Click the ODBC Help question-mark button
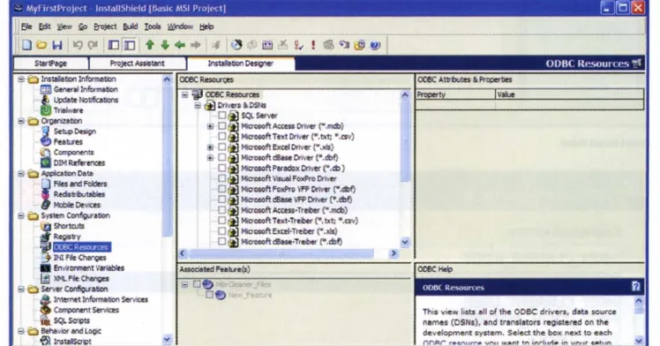This screenshot has width=660, height=346. 635,287
